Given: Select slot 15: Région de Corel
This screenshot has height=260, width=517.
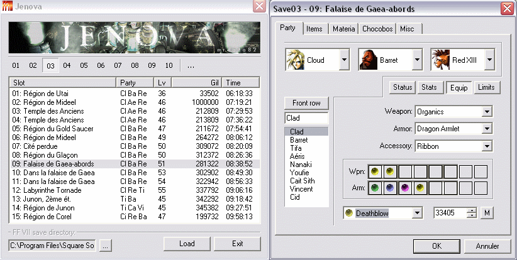Looking at the screenshot, I should point(135,217).
